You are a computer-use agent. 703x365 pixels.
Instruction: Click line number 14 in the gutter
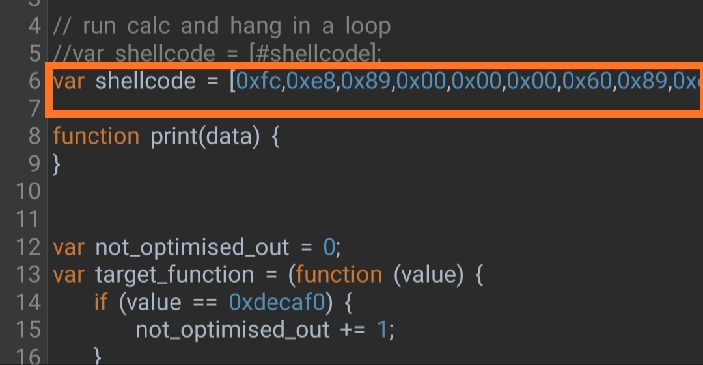coord(28,302)
